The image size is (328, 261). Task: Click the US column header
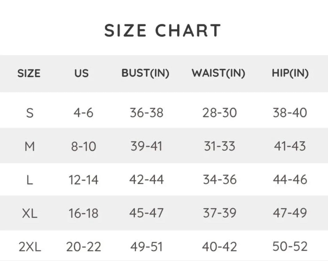point(82,73)
